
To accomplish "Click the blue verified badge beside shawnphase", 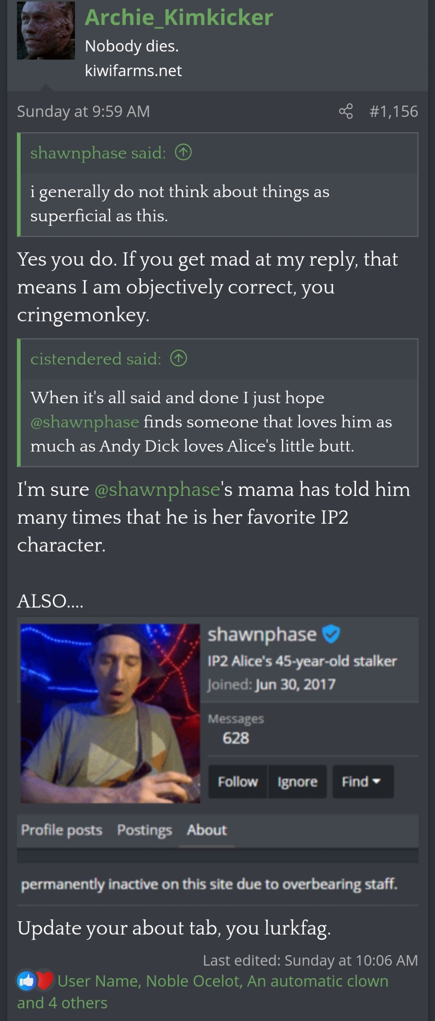I will pyautogui.click(x=331, y=634).
